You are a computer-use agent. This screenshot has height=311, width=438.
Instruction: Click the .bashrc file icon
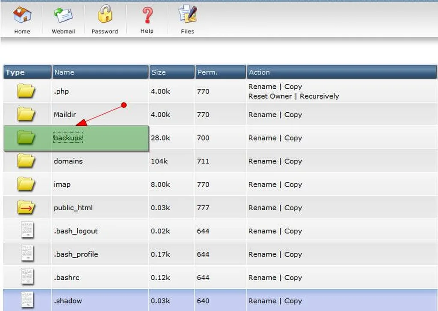(x=27, y=277)
